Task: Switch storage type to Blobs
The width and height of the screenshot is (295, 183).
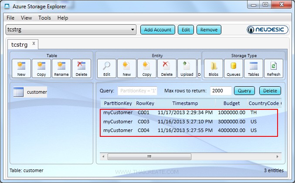Action: pos(214,68)
